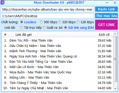Select the Lossless quality option

click(x=28, y=22)
